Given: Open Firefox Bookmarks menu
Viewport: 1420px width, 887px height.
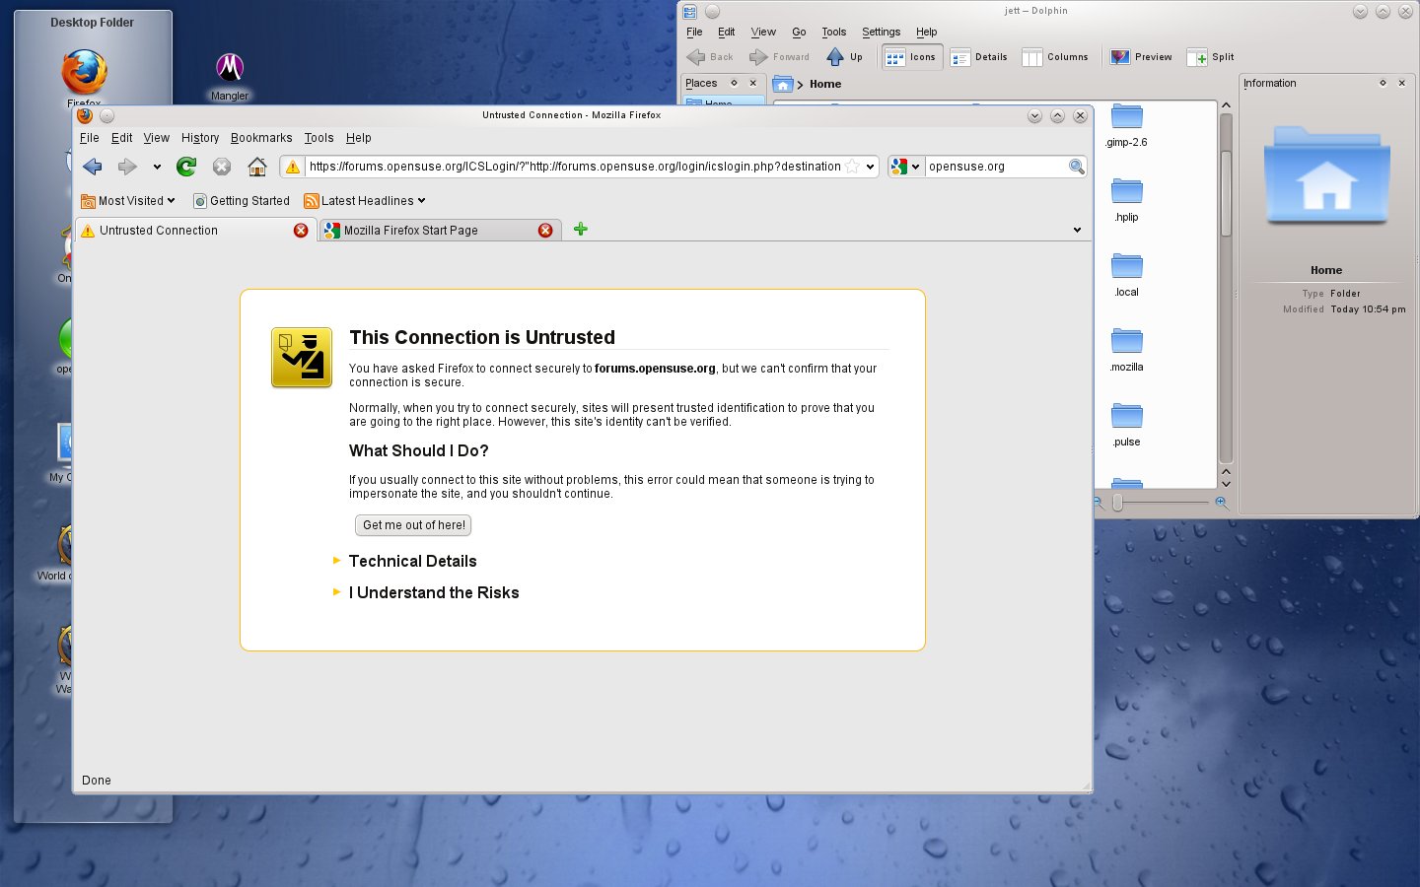Looking at the screenshot, I should (261, 138).
